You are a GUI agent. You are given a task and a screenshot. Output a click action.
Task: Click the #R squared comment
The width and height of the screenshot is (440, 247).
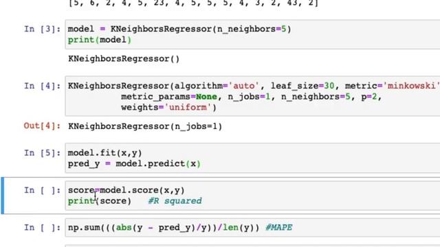click(x=175, y=201)
